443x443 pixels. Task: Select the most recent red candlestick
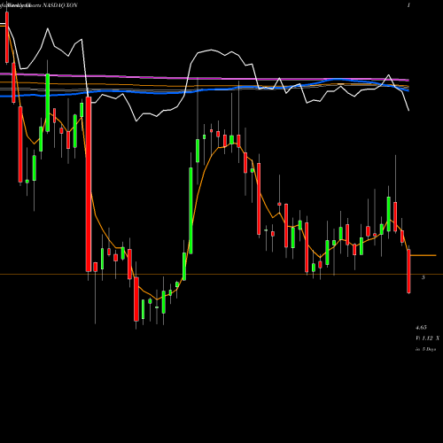click(x=408, y=271)
